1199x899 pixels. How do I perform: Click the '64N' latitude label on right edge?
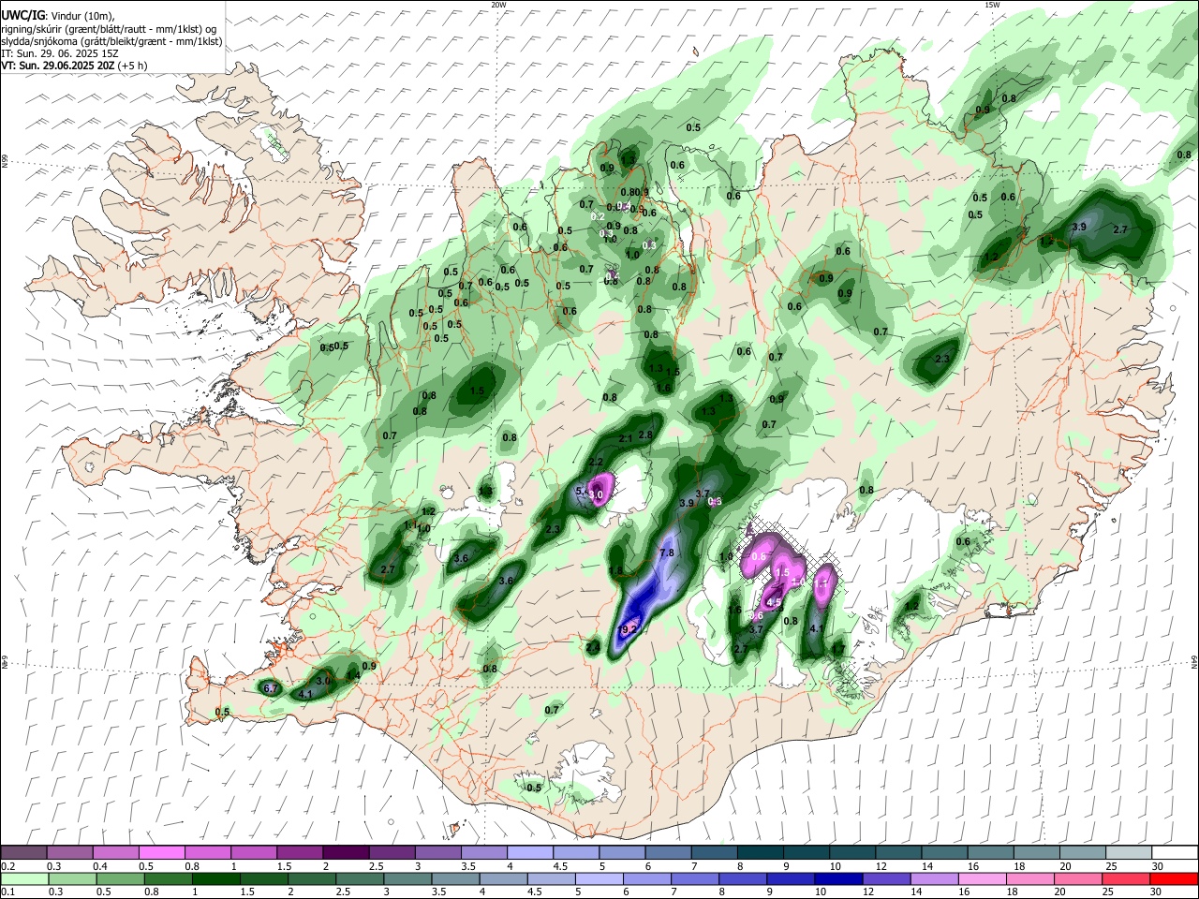[x=1194, y=661]
